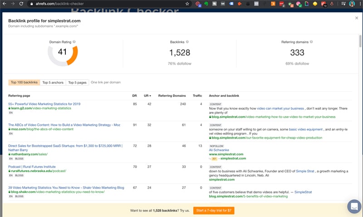
Task: Switch to the Top 5 anchors tab
Action: tap(53, 82)
